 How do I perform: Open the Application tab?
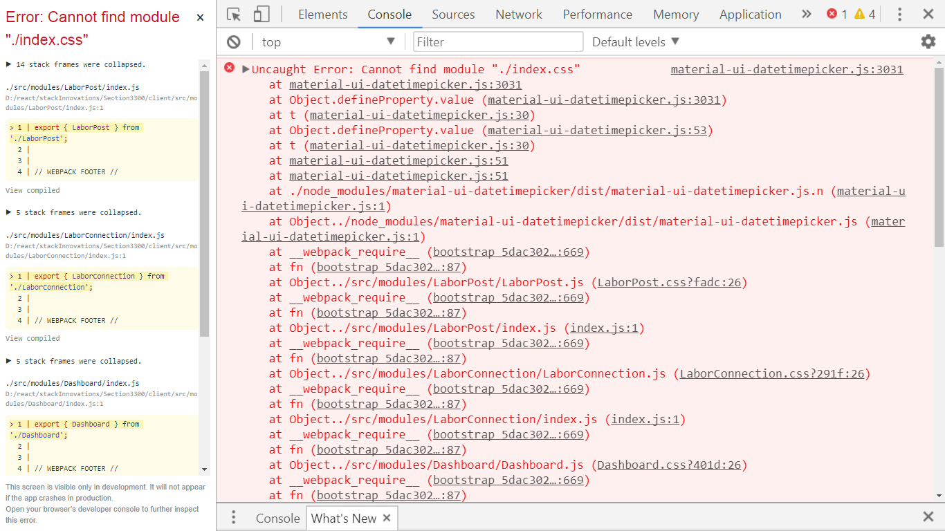(x=751, y=15)
